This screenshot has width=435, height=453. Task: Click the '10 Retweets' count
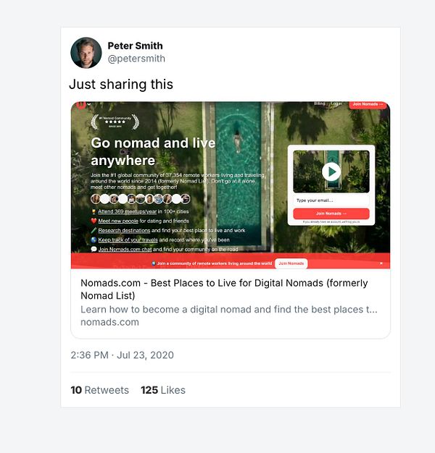tap(99, 390)
